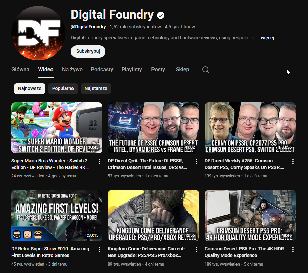Screen dimensions: 308x273
Task: Open options menu for Super Mario Bros Wonder video
Action: 100,162
